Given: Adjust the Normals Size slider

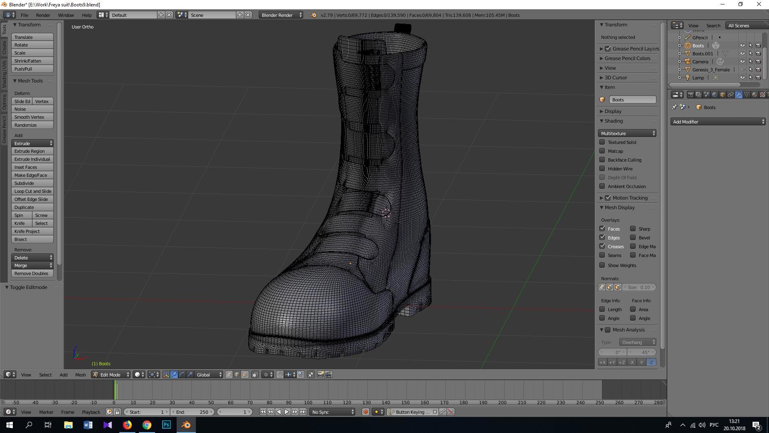Looking at the screenshot, I should click(639, 287).
